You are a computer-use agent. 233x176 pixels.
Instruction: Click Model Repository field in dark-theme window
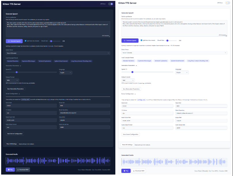coord(84,113)
